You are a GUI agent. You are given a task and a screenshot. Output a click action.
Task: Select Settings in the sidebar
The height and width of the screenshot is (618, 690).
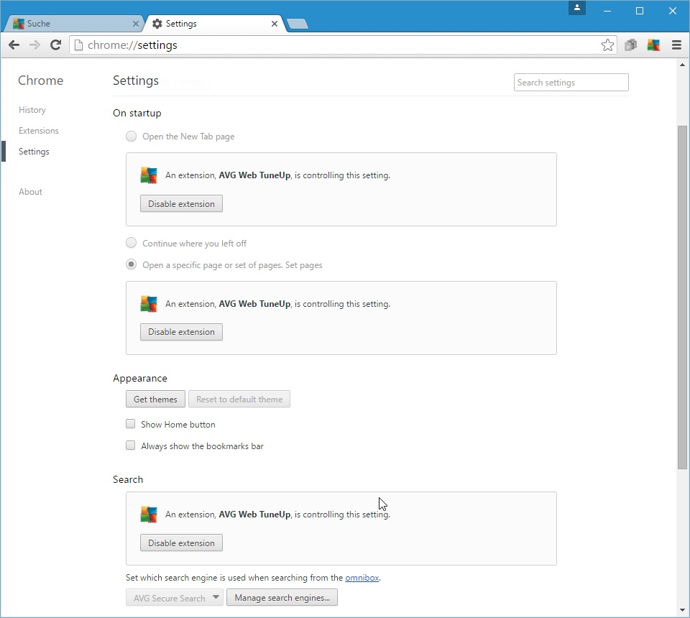pyautogui.click(x=34, y=152)
